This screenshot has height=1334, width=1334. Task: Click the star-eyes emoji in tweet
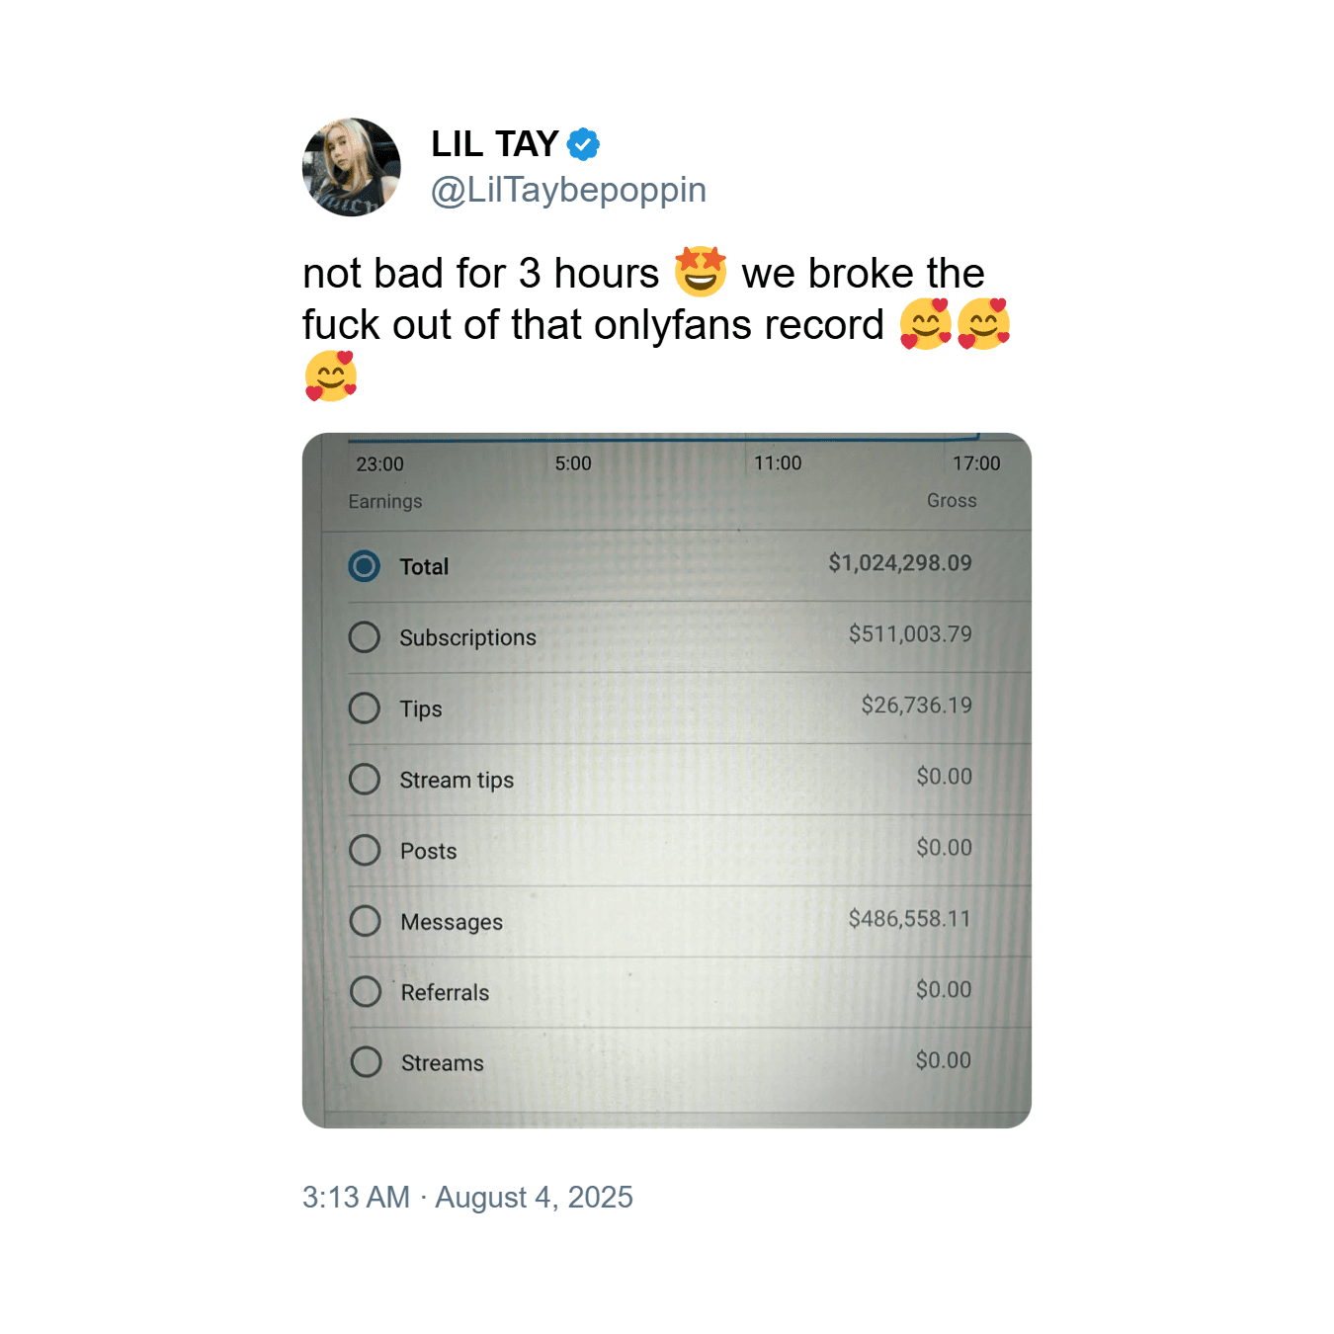701,272
